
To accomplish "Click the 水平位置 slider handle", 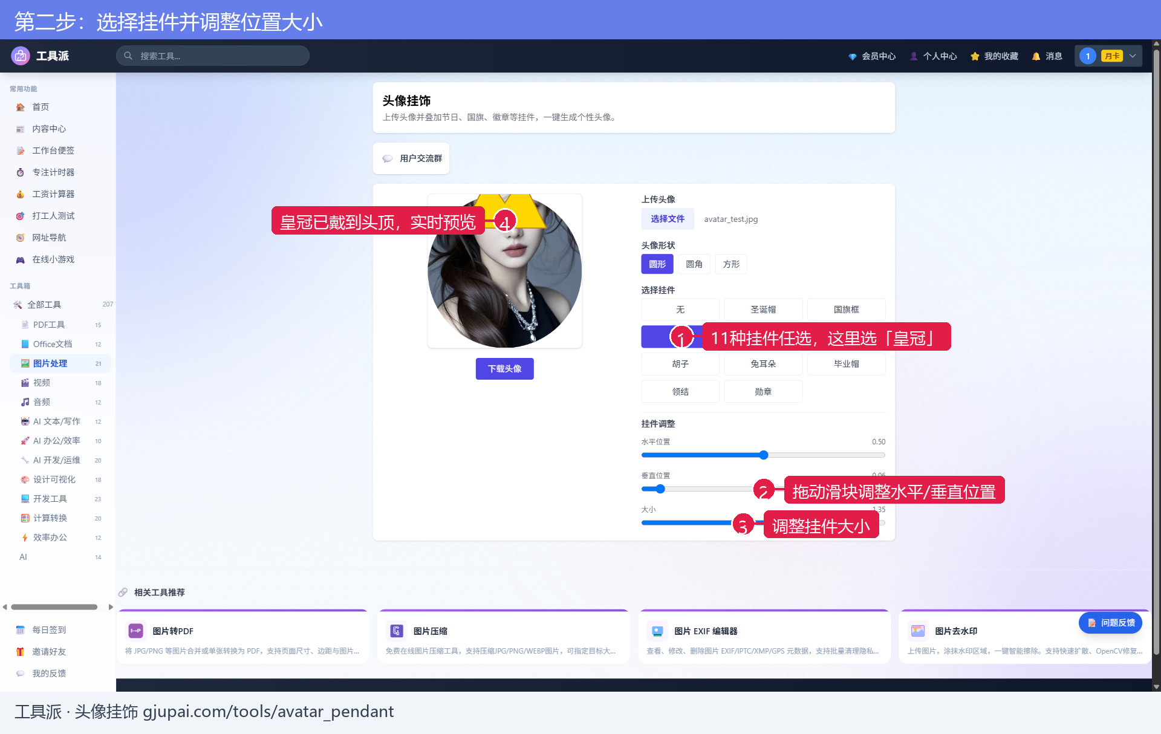I will pyautogui.click(x=764, y=455).
